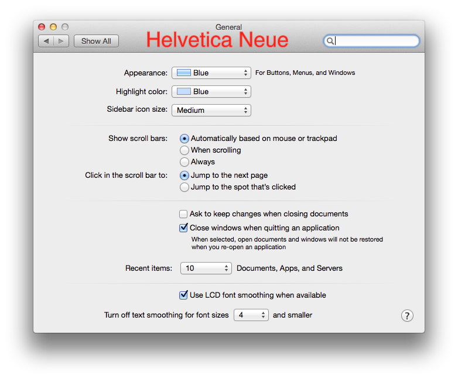Open help with the question mark button
The height and width of the screenshot is (379, 458).
[407, 315]
